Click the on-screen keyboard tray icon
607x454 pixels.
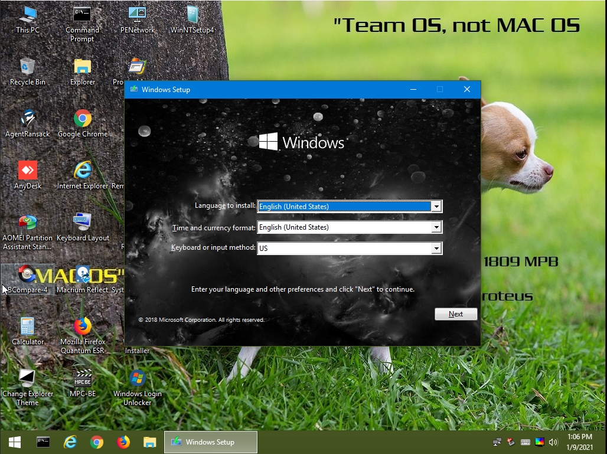(526, 442)
